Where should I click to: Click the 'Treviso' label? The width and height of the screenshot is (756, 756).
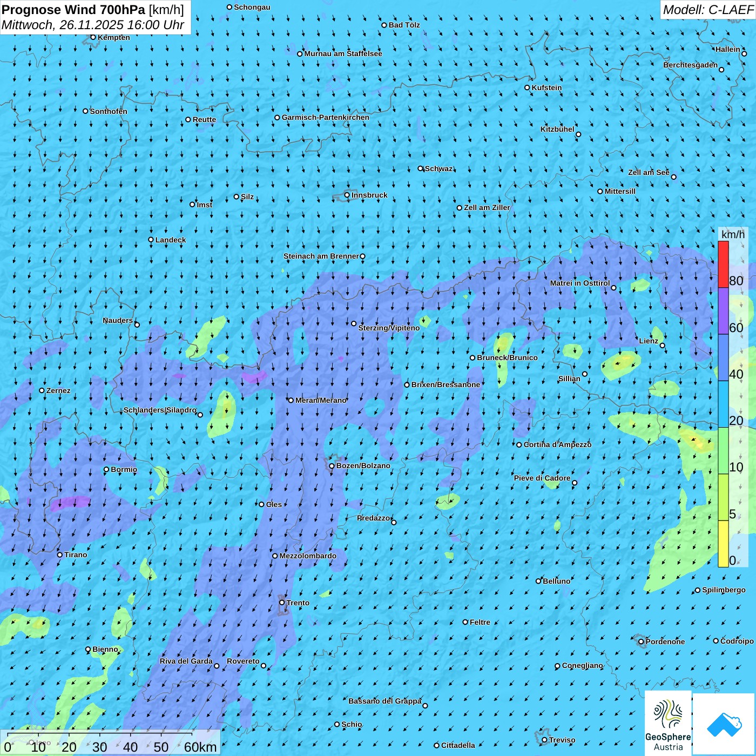(562, 740)
